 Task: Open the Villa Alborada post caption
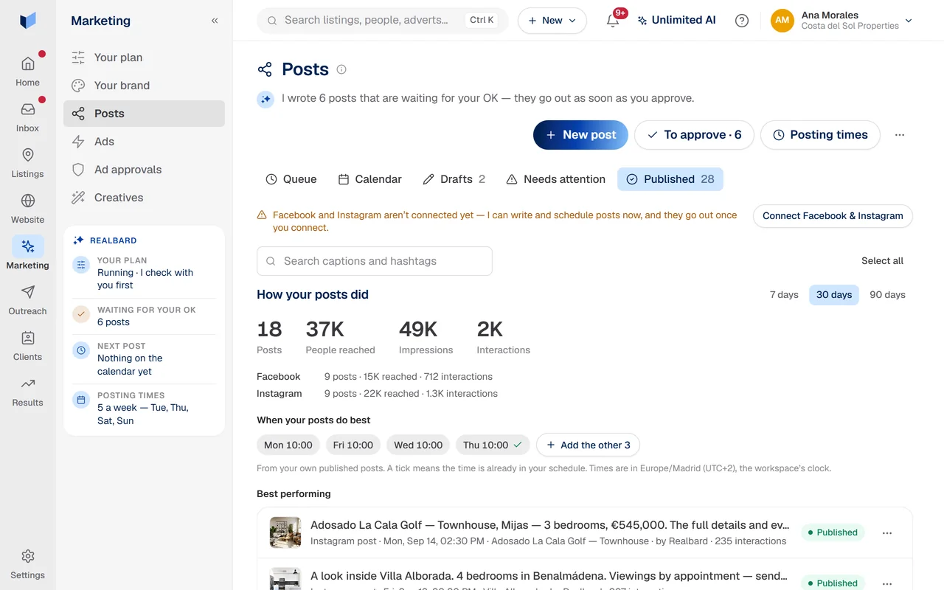[x=549, y=576]
